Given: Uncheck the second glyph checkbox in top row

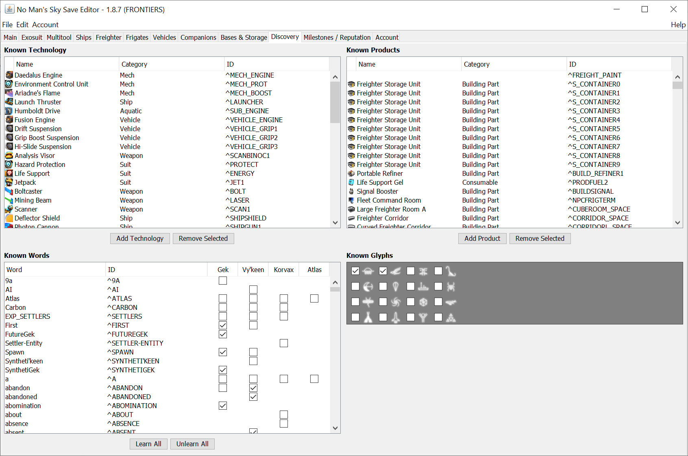Looking at the screenshot, I should [383, 271].
